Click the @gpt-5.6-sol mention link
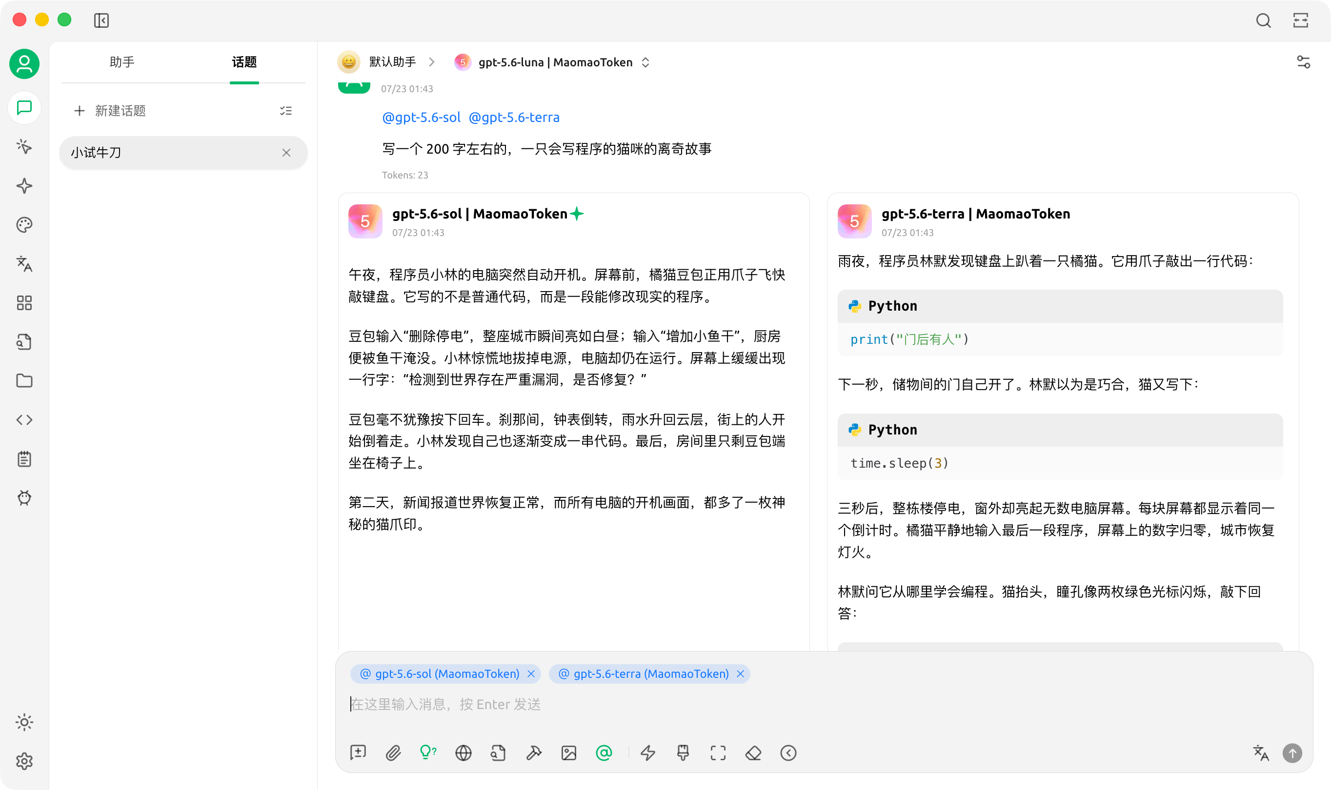This screenshot has width=1331, height=790. pos(421,117)
